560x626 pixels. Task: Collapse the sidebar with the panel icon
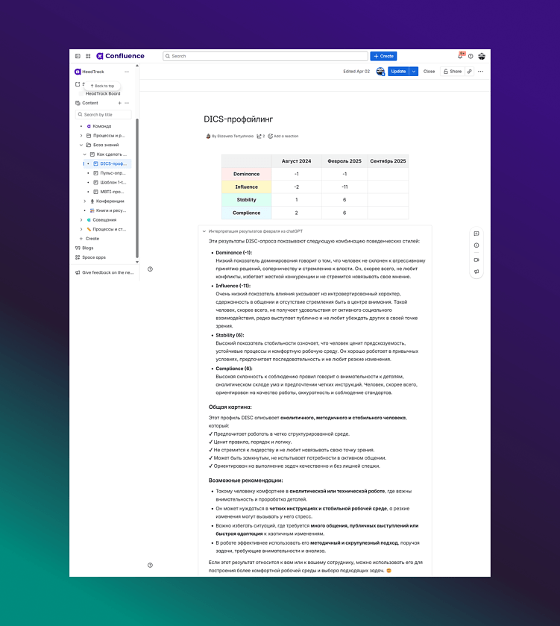(x=78, y=56)
